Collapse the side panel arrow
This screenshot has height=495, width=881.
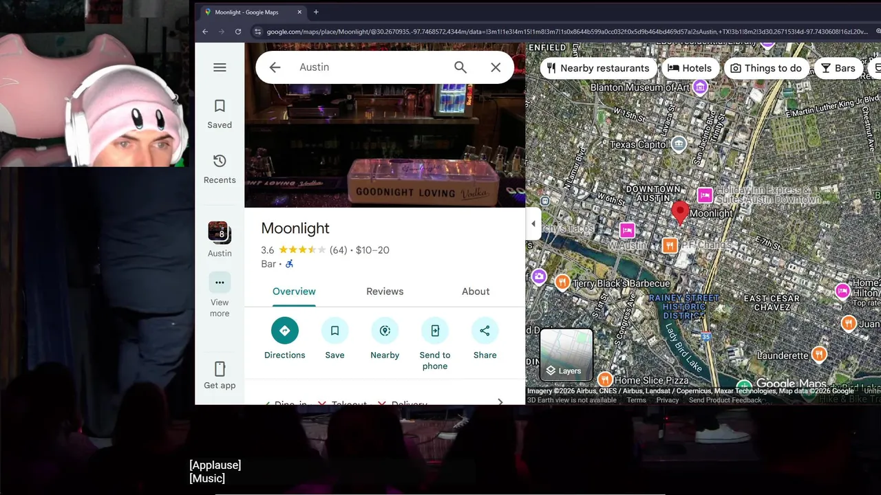[533, 224]
